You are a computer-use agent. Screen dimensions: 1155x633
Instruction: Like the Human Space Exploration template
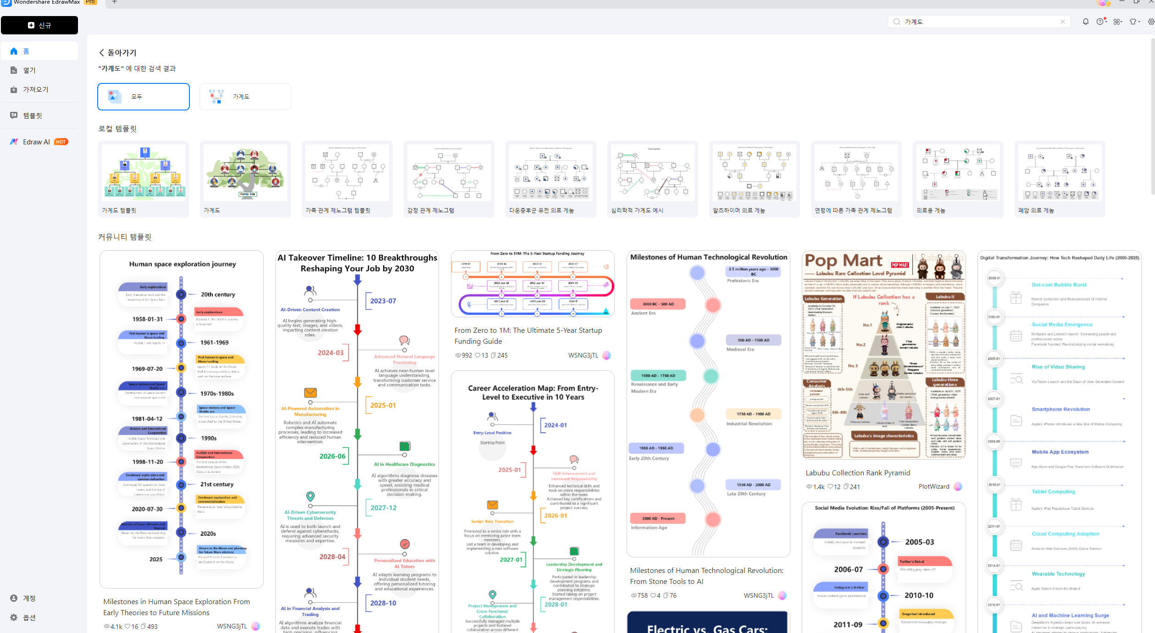pos(128,627)
